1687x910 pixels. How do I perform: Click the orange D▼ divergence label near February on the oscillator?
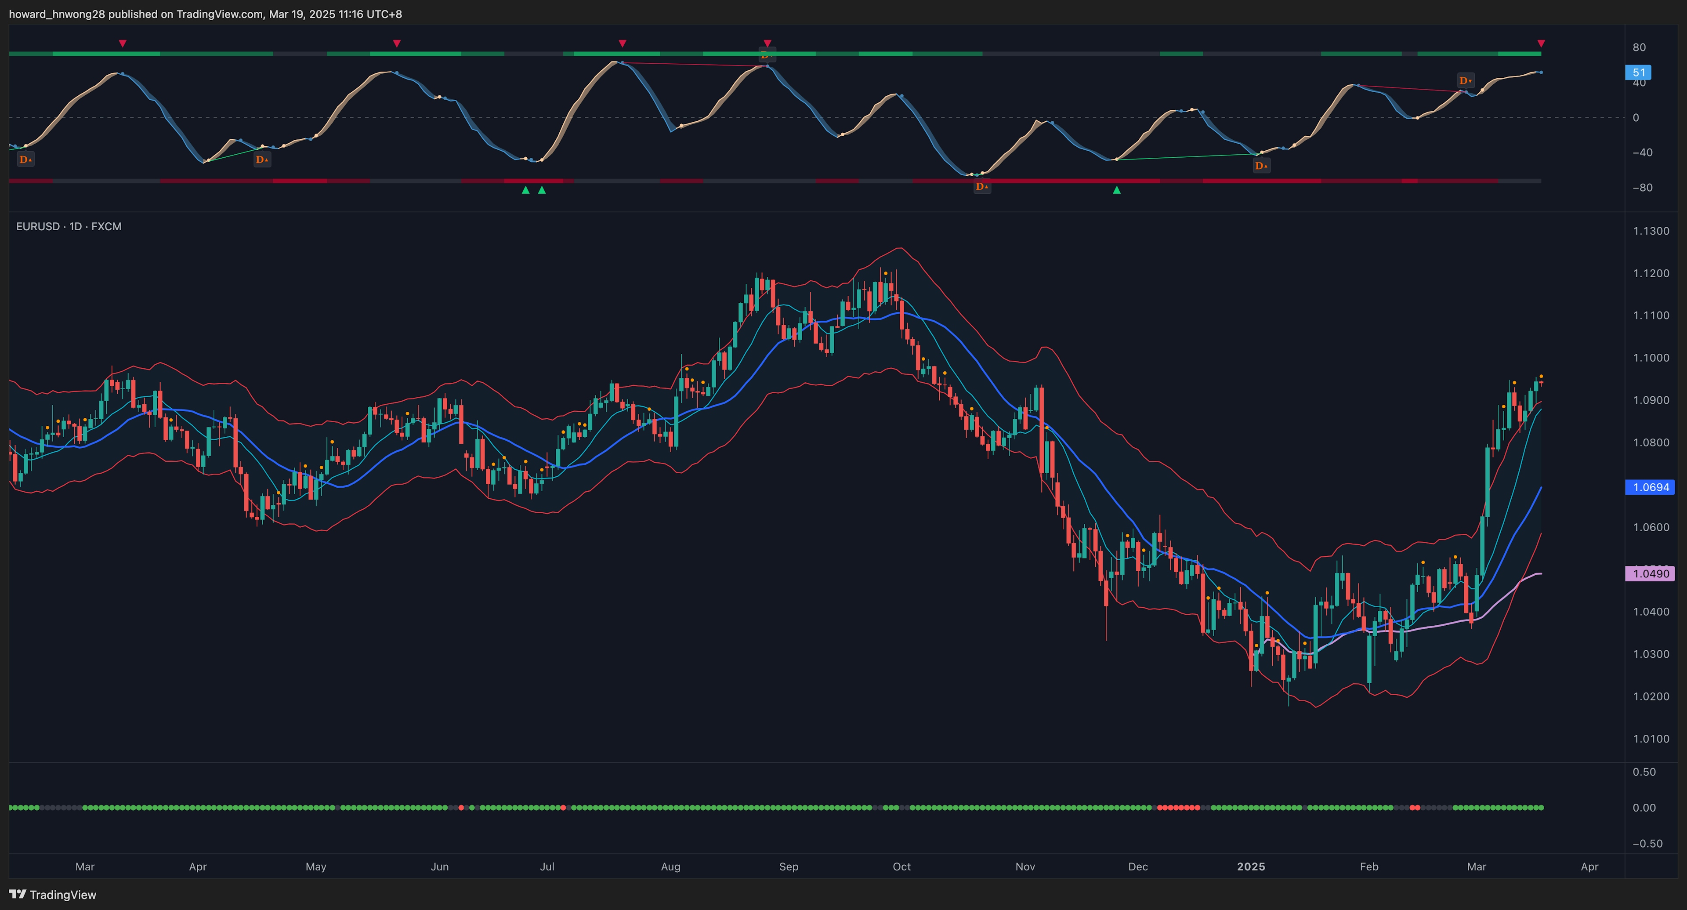[1466, 80]
